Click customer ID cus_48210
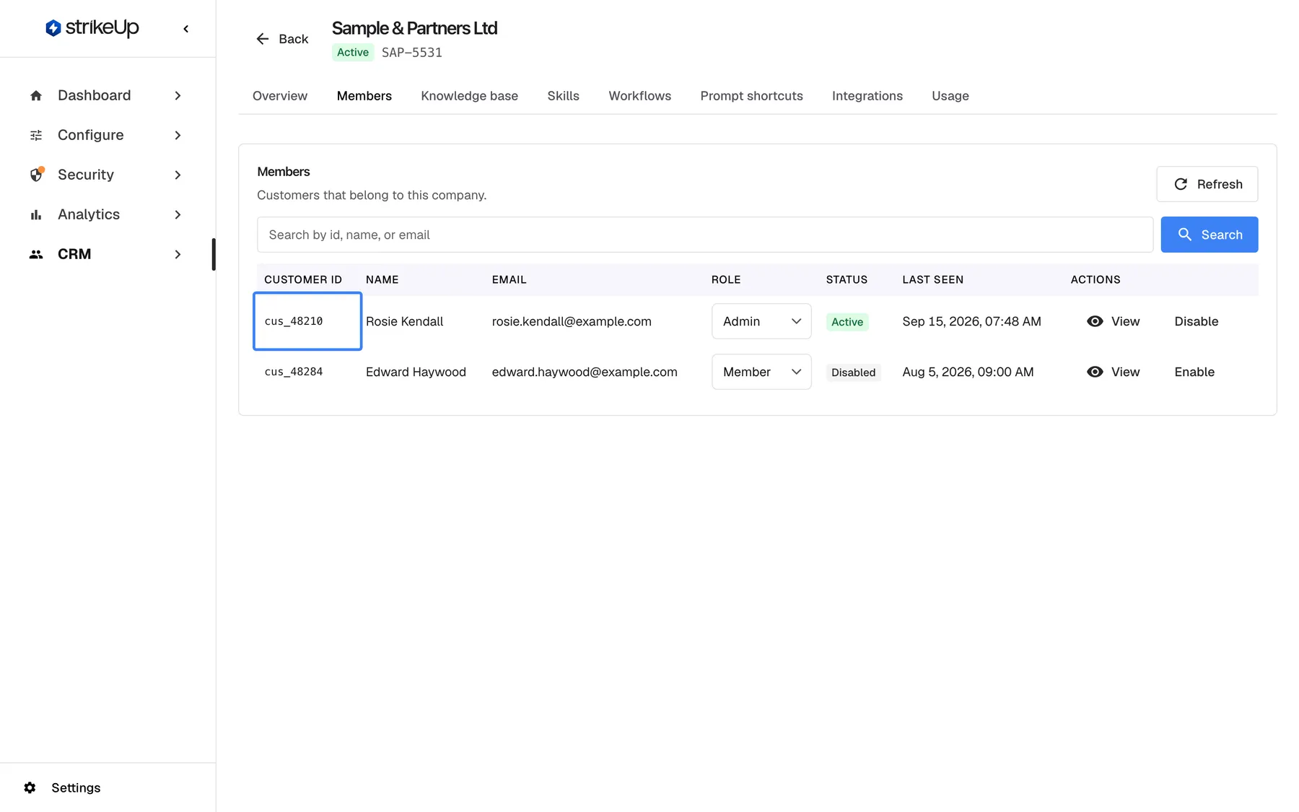Viewport: 1299px width, 812px height. point(294,321)
